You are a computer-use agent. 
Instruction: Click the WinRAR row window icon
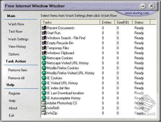(44, 108)
